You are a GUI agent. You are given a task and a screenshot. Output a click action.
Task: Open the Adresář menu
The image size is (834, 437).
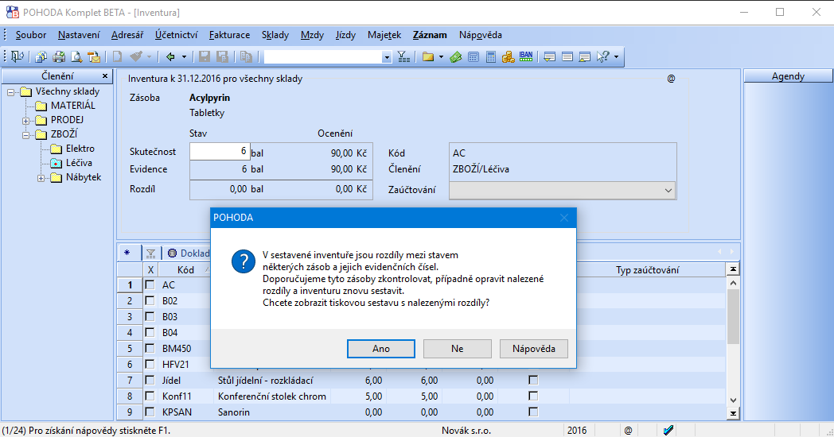point(127,35)
